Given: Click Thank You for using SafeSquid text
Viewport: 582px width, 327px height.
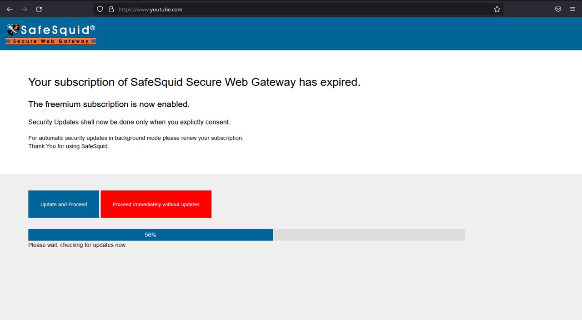Looking at the screenshot, I should click(x=69, y=146).
